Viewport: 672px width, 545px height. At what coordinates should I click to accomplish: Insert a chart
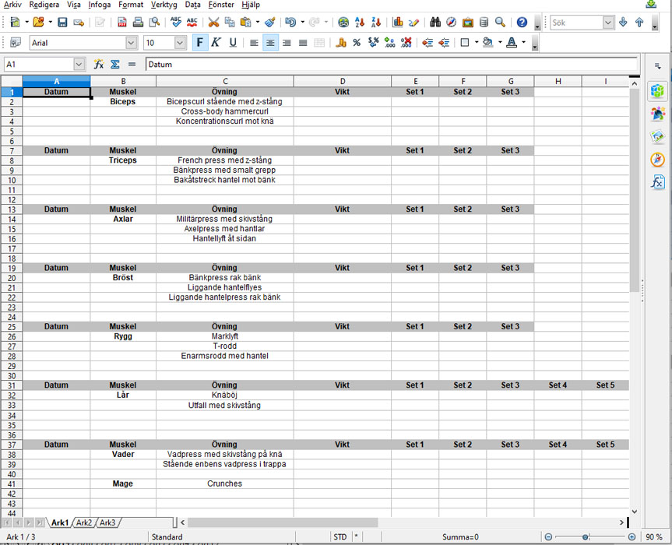(398, 23)
